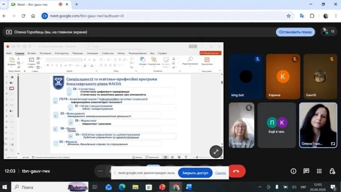Open a new browser tab
341x192 pixels.
[x=77, y=4]
